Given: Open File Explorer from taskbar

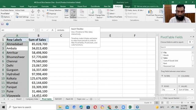Looking at the screenshot, I should point(60,107).
